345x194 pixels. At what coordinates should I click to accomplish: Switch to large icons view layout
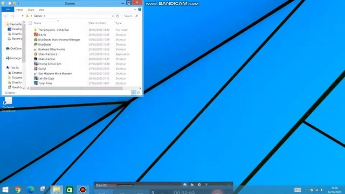[139, 93]
